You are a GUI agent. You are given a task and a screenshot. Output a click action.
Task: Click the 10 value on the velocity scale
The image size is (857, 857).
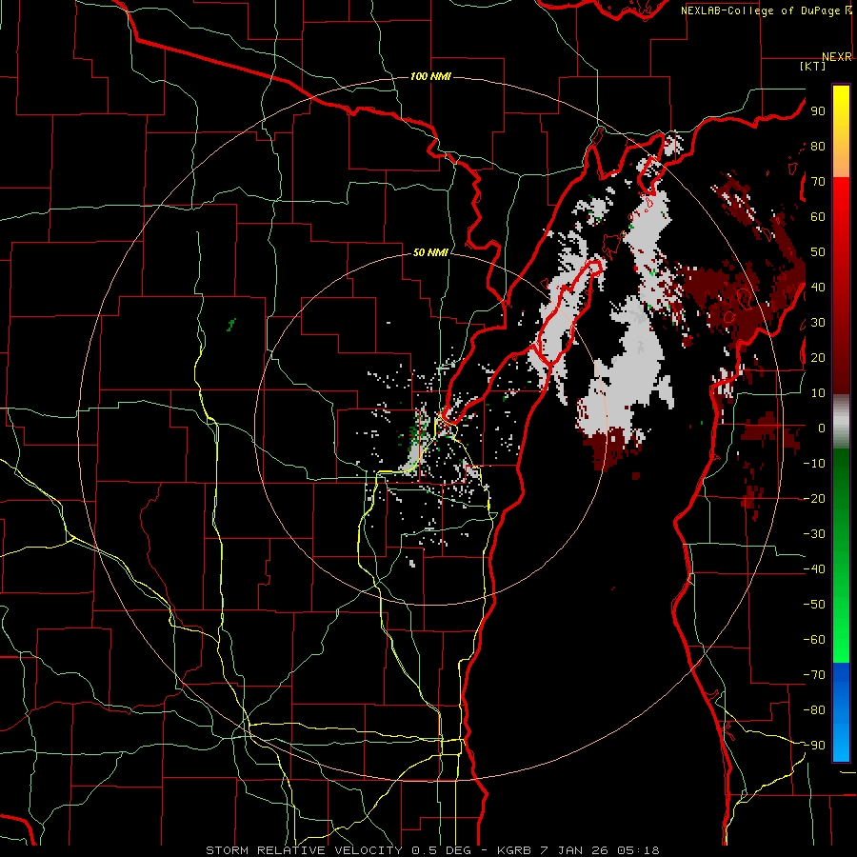click(x=818, y=393)
